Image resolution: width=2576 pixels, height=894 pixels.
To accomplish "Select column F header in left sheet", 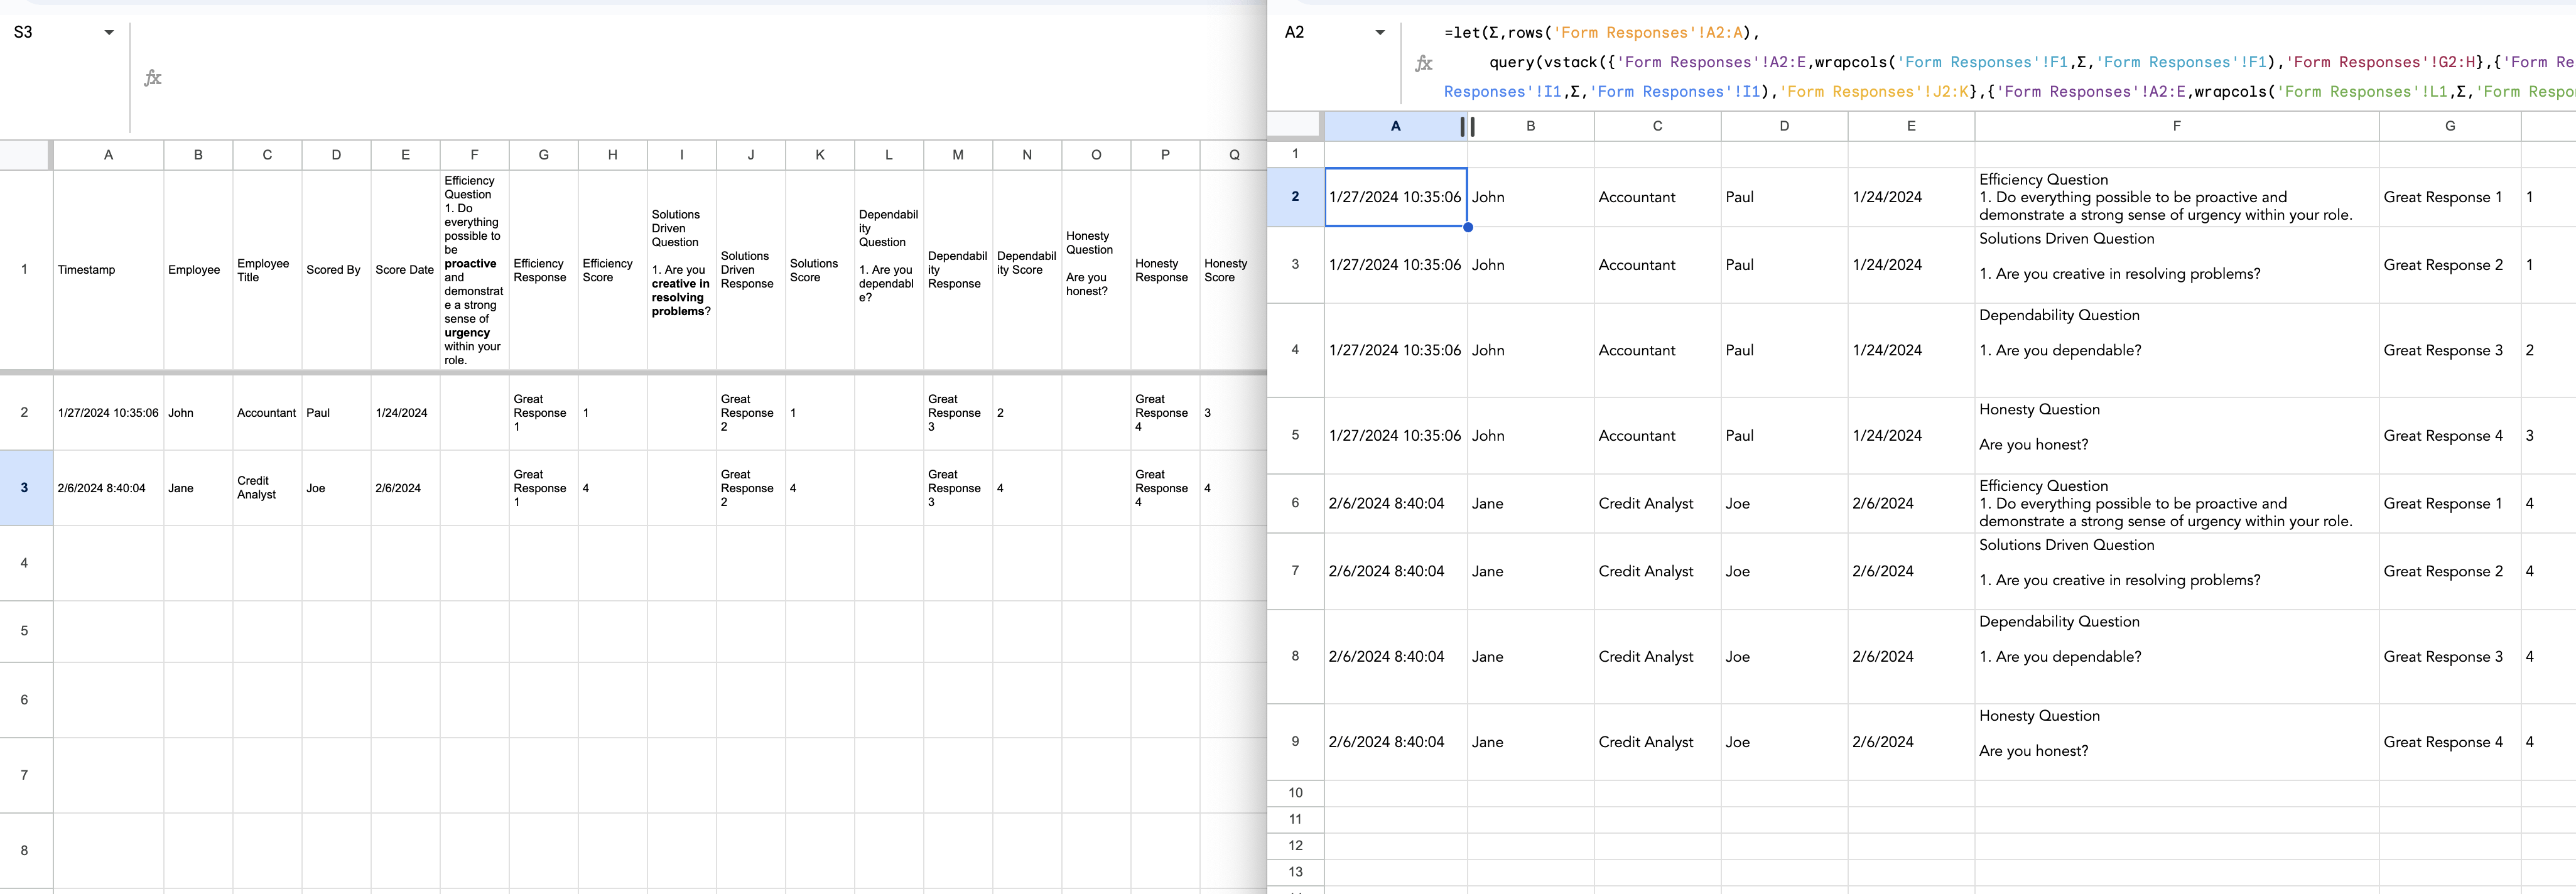I will 474,154.
